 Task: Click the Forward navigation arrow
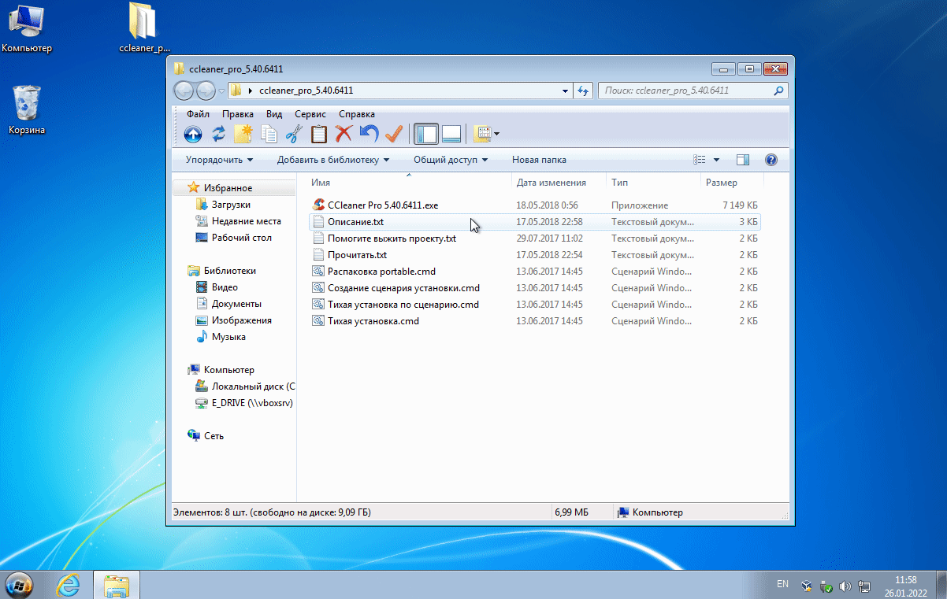click(205, 91)
